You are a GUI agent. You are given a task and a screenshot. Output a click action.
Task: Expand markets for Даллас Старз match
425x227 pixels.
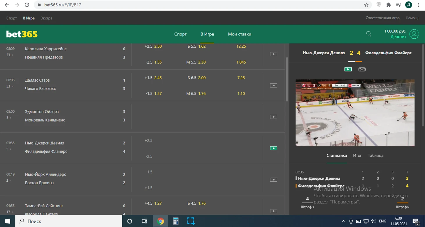[10, 86]
